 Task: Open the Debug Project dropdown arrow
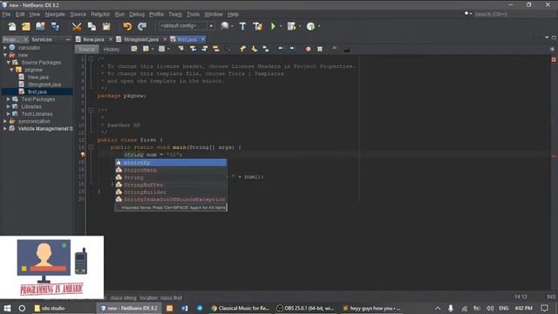(x=300, y=26)
